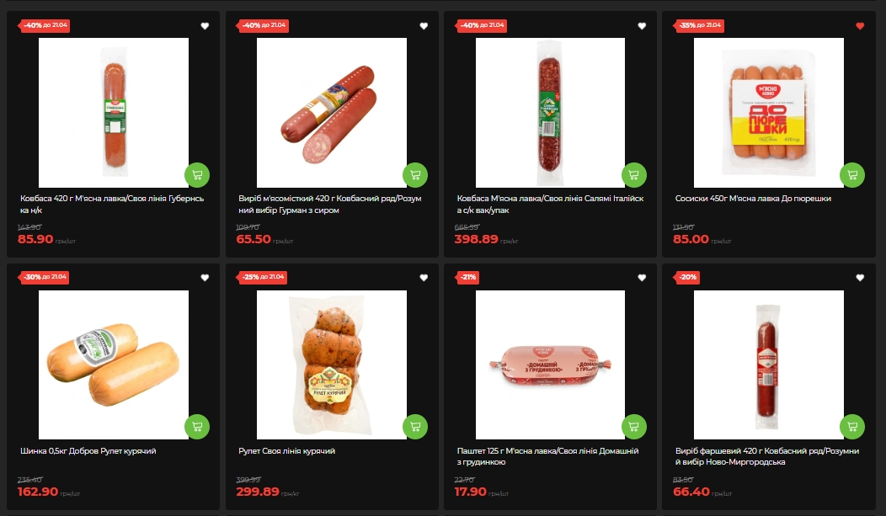886x516 pixels.
Task: Open Шинка 0,5кг Добров Рулет курячий title
Action: pos(88,451)
